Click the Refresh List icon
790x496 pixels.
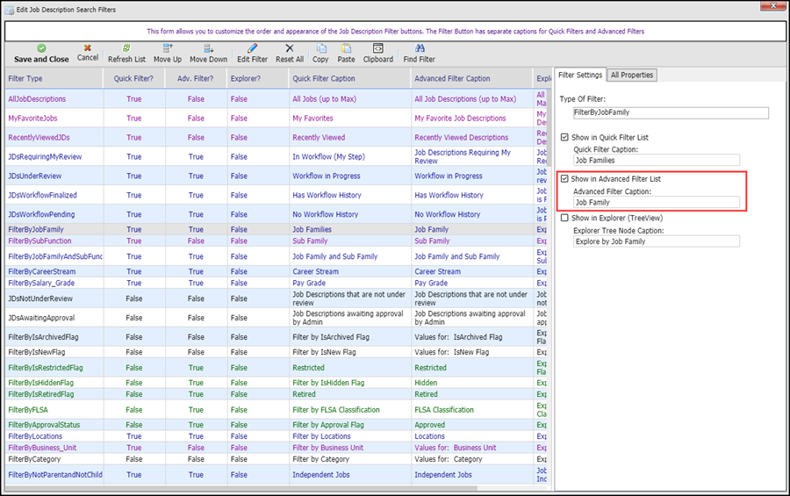(x=126, y=48)
